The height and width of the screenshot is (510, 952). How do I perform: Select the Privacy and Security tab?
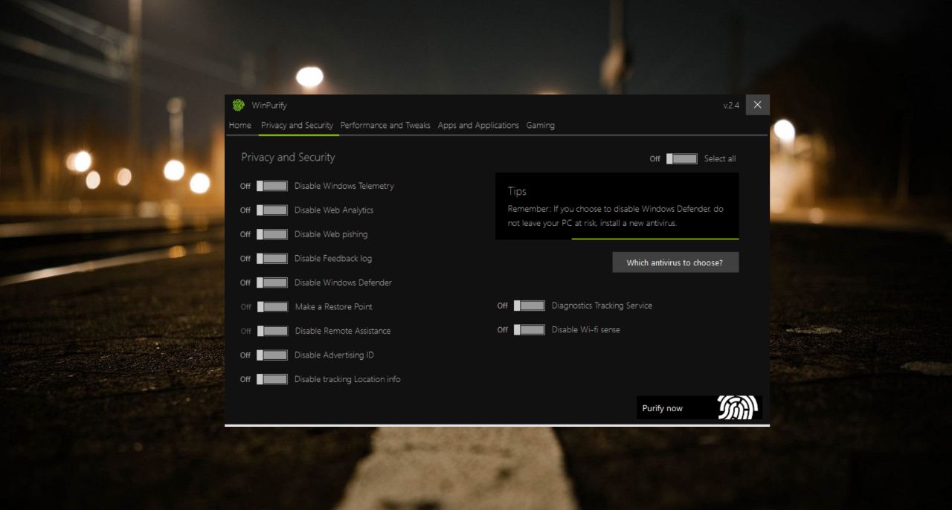click(x=297, y=125)
